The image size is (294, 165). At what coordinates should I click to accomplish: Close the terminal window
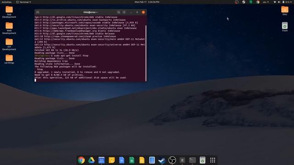pyautogui.click(x=143, y=12)
